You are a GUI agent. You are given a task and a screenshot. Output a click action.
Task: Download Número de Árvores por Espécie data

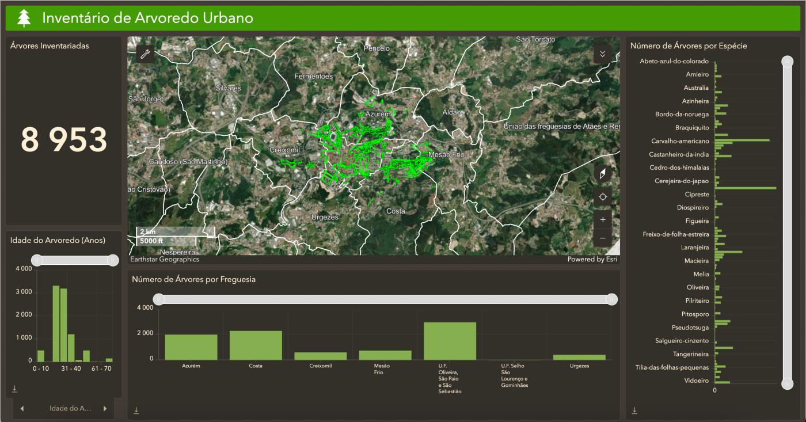pos(634,410)
